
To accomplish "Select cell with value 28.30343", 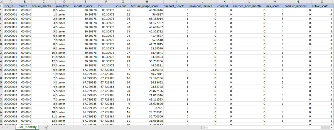I will [147, 70].
